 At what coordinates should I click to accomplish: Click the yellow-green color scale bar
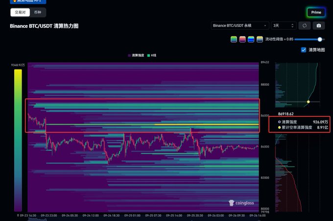[18, 140]
